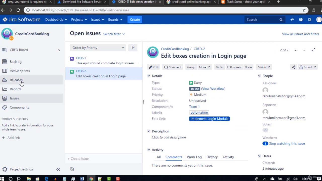Open the Backlog sidebar icon
Screen dimensions: 322x181
click(x=5, y=62)
